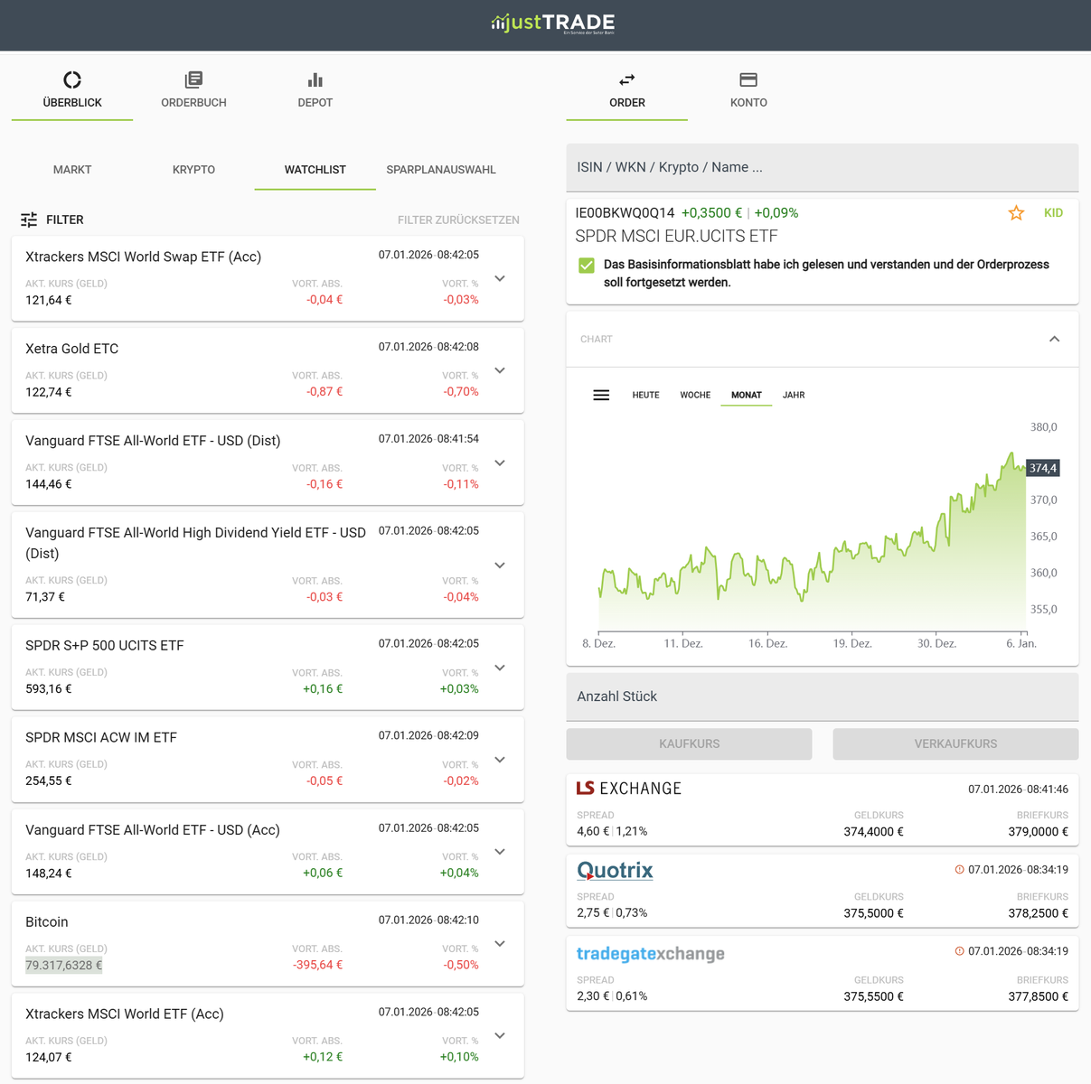Expand the Bitcoin watchlist entry
1091x1084 pixels.
(500, 944)
